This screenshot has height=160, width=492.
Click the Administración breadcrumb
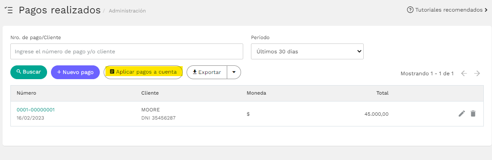[127, 11]
